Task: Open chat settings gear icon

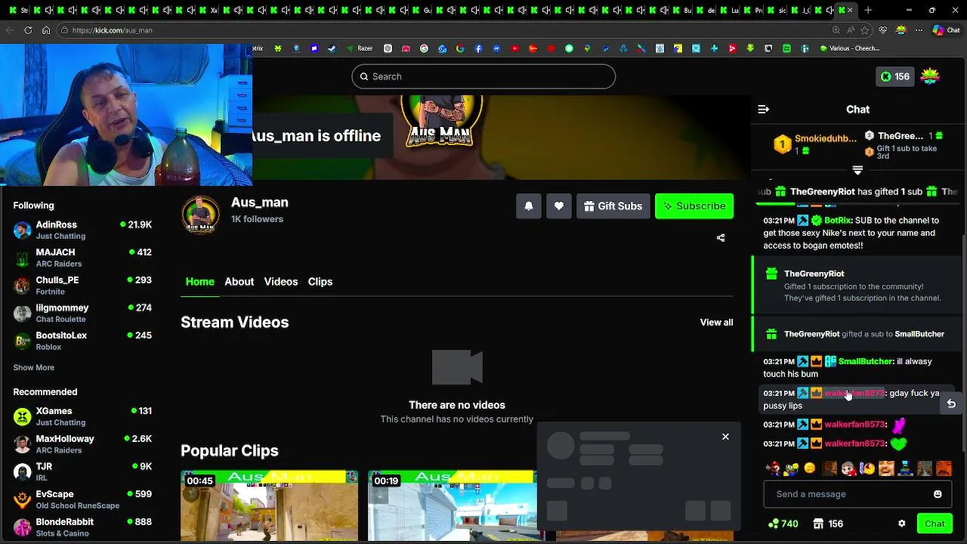Action: click(x=901, y=524)
